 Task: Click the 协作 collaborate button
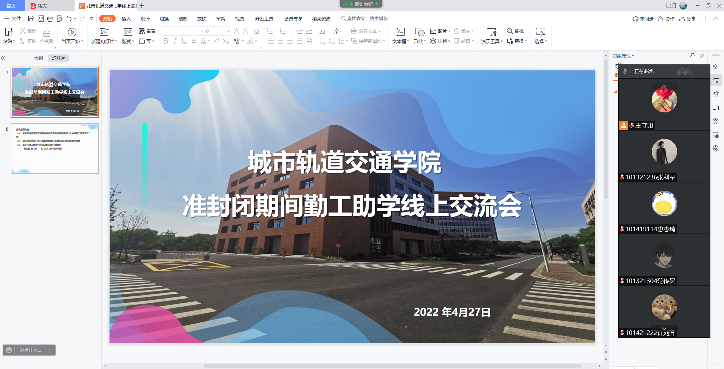point(667,19)
